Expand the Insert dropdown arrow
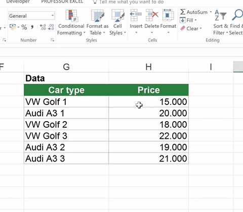 point(136,32)
